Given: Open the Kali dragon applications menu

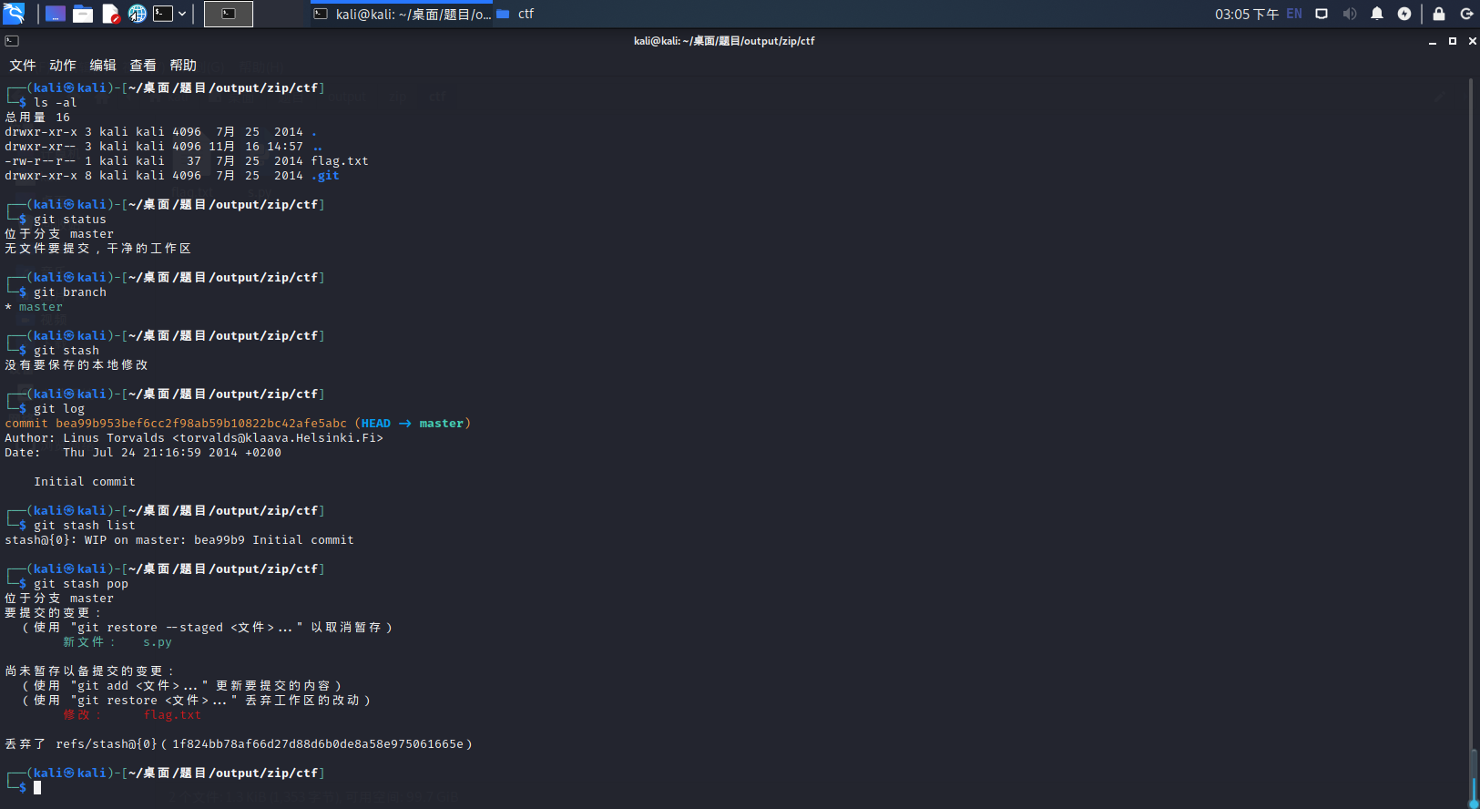Looking at the screenshot, I should pyautogui.click(x=14, y=14).
